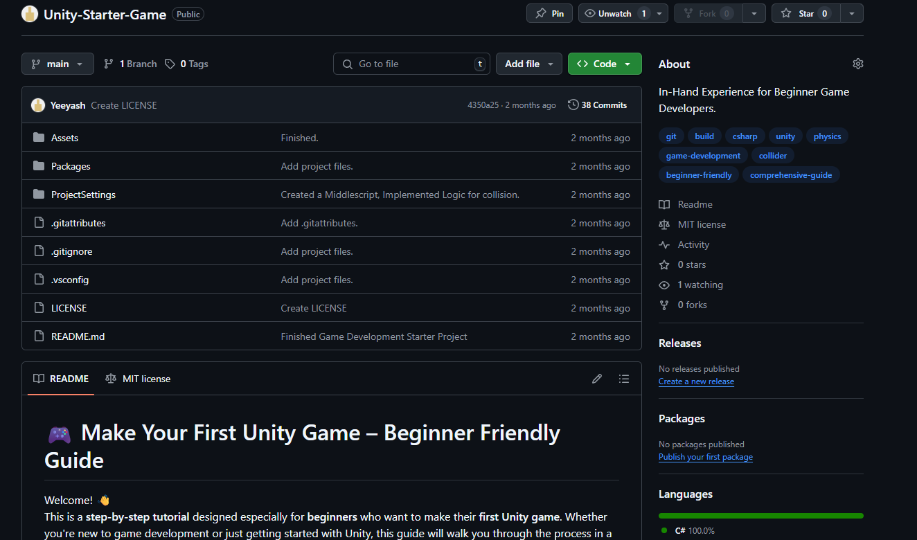Viewport: 917px width, 540px height.
Task: Pin this repository with the Pin button
Action: 550,13
